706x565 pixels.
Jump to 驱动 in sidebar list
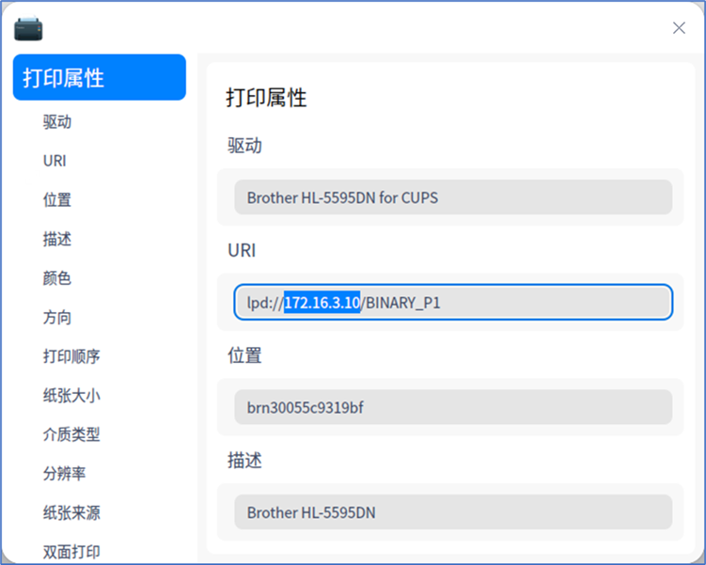click(x=57, y=121)
